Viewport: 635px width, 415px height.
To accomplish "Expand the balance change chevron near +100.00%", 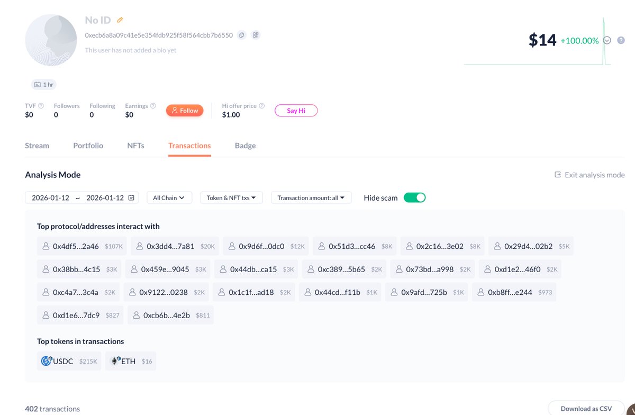I will pyautogui.click(x=607, y=40).
